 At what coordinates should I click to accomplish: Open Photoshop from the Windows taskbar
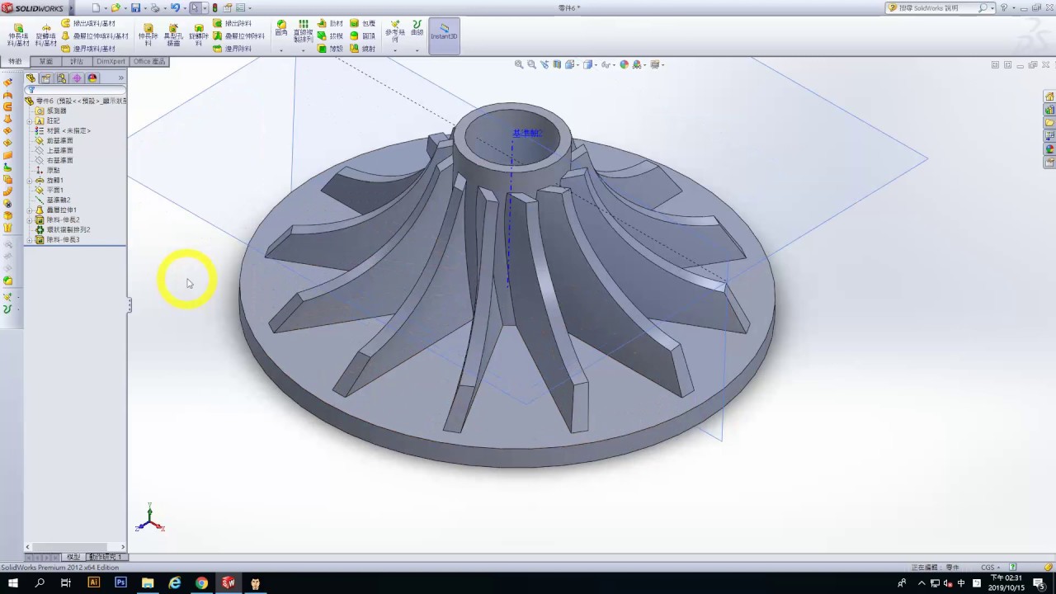click(x=120, y=582)
